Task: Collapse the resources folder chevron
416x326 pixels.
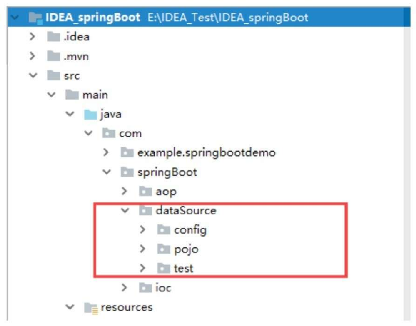Action: click(x=70, y=307)
